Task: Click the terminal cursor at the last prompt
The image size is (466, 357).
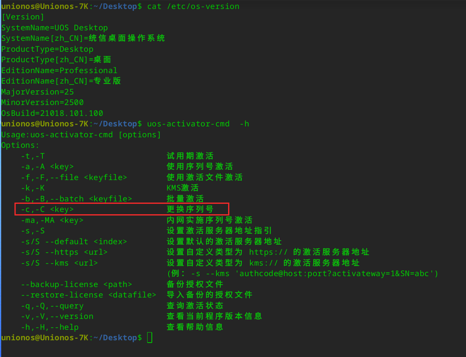Action: coord(150,338)
